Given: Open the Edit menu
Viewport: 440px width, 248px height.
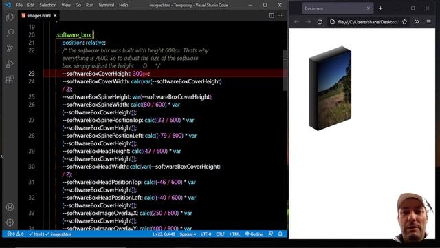Looking at the screenshot, I should [x=31, y=5].
